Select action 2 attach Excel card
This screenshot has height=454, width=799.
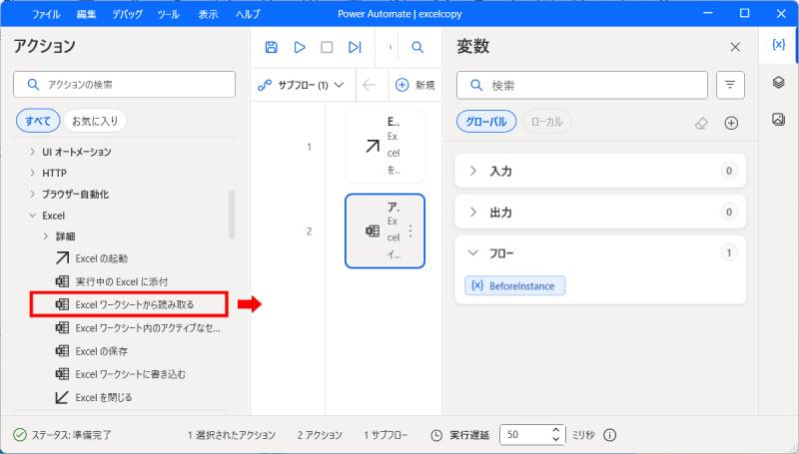tap(385, 231)
